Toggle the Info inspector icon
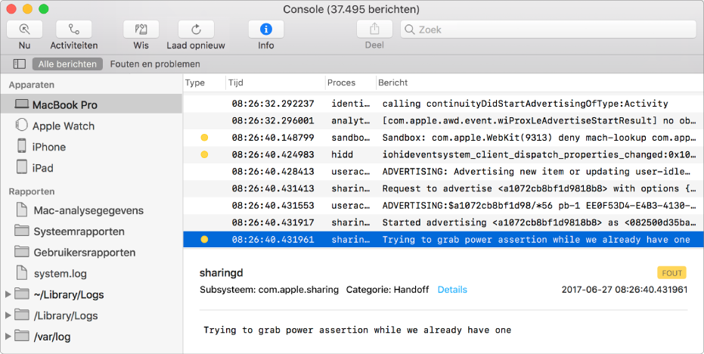Image resolution: width=704 pixels, height=354 pixels. (266, 29)
